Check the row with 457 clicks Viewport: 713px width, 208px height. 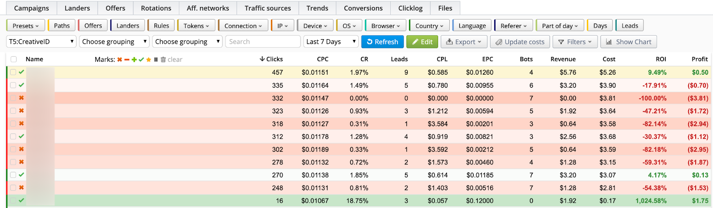click(13, 72)
